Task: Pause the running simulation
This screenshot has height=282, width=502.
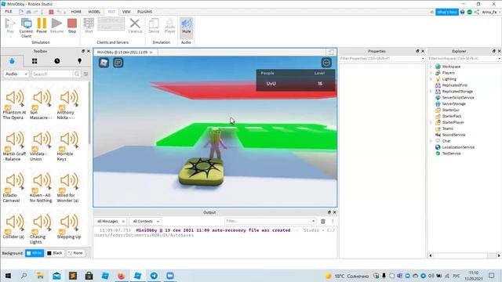Action: click(42, 26)
